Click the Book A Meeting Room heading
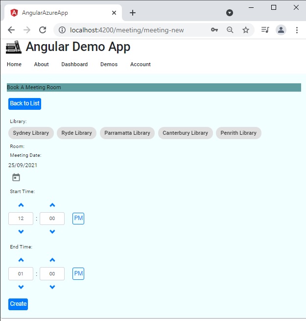 [x=34, y=87]
